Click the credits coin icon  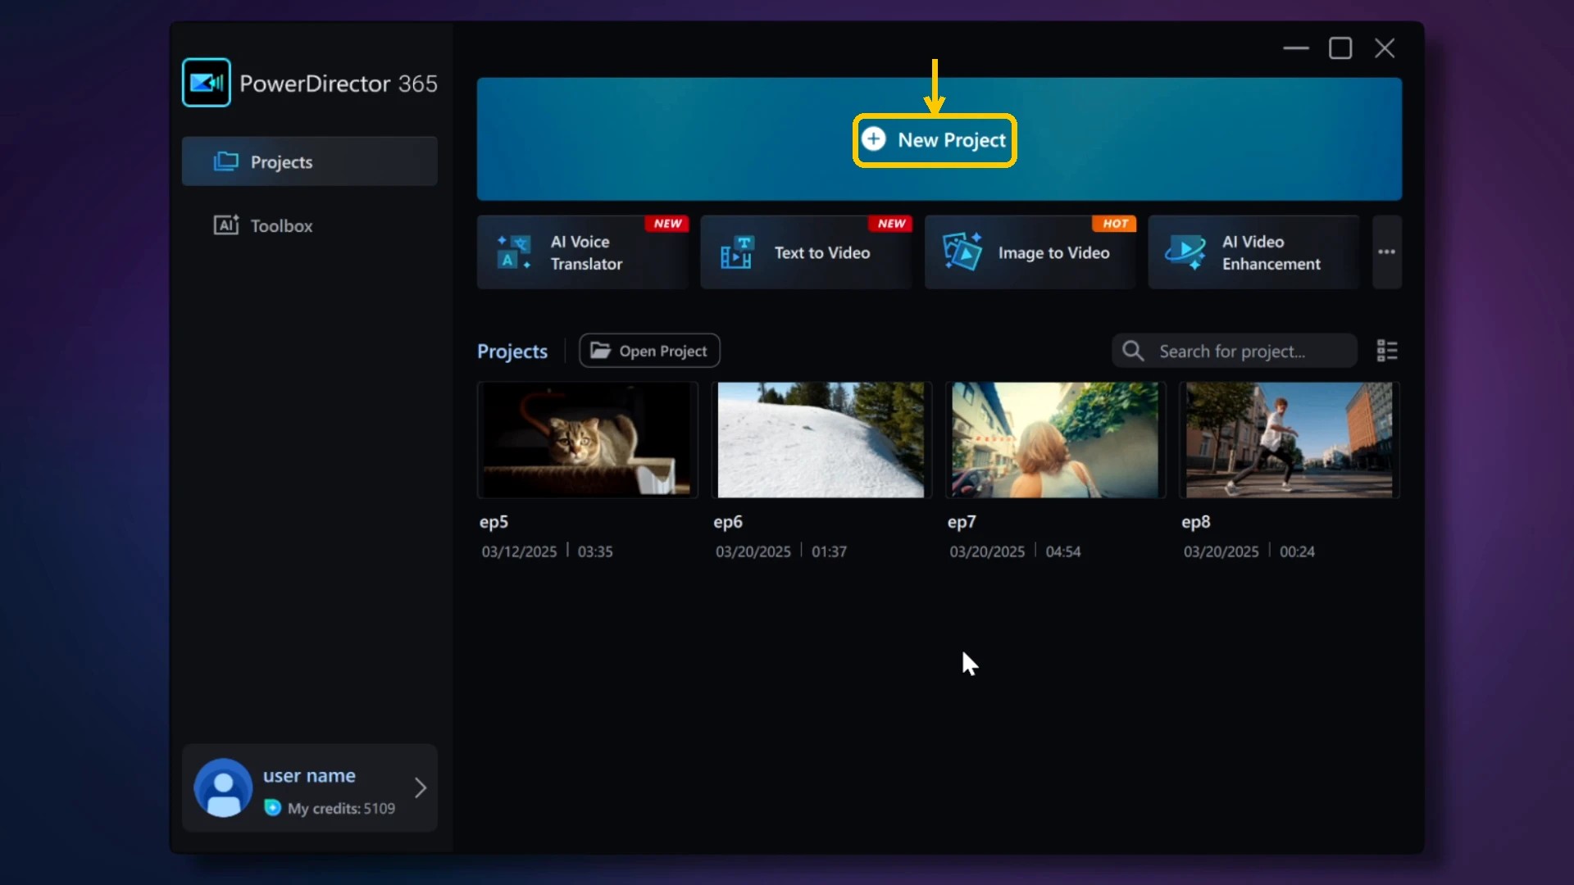(272, 808)
